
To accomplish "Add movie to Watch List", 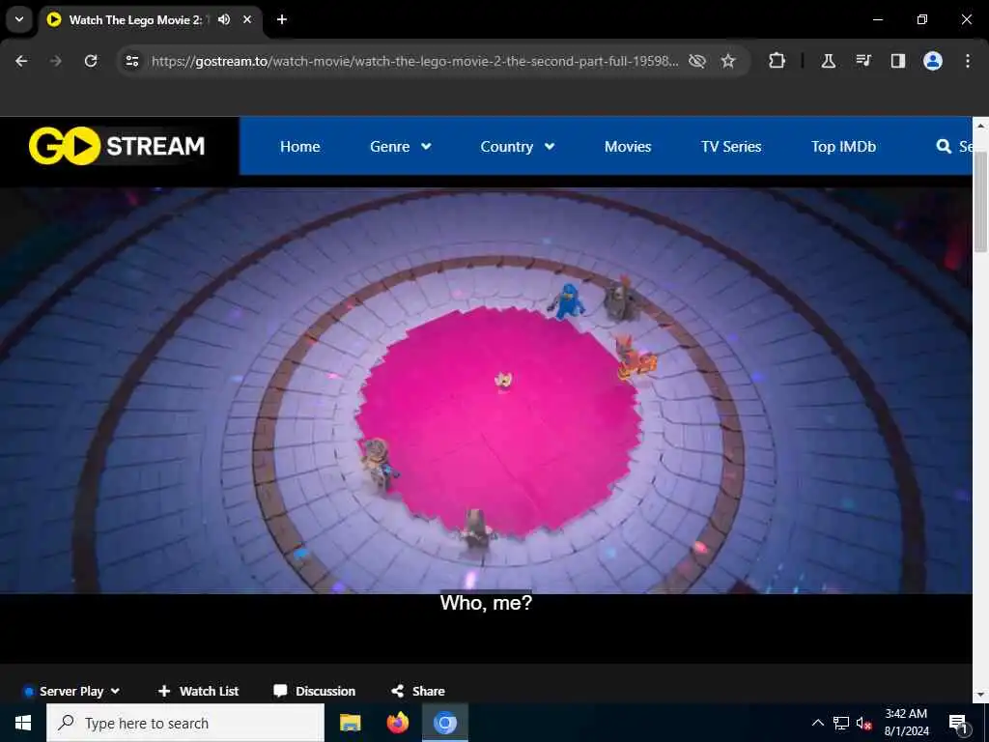I will click(198, 691).
